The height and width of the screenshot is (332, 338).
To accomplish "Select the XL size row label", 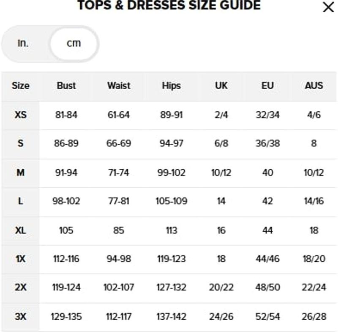I will click(x=20, y=230).
